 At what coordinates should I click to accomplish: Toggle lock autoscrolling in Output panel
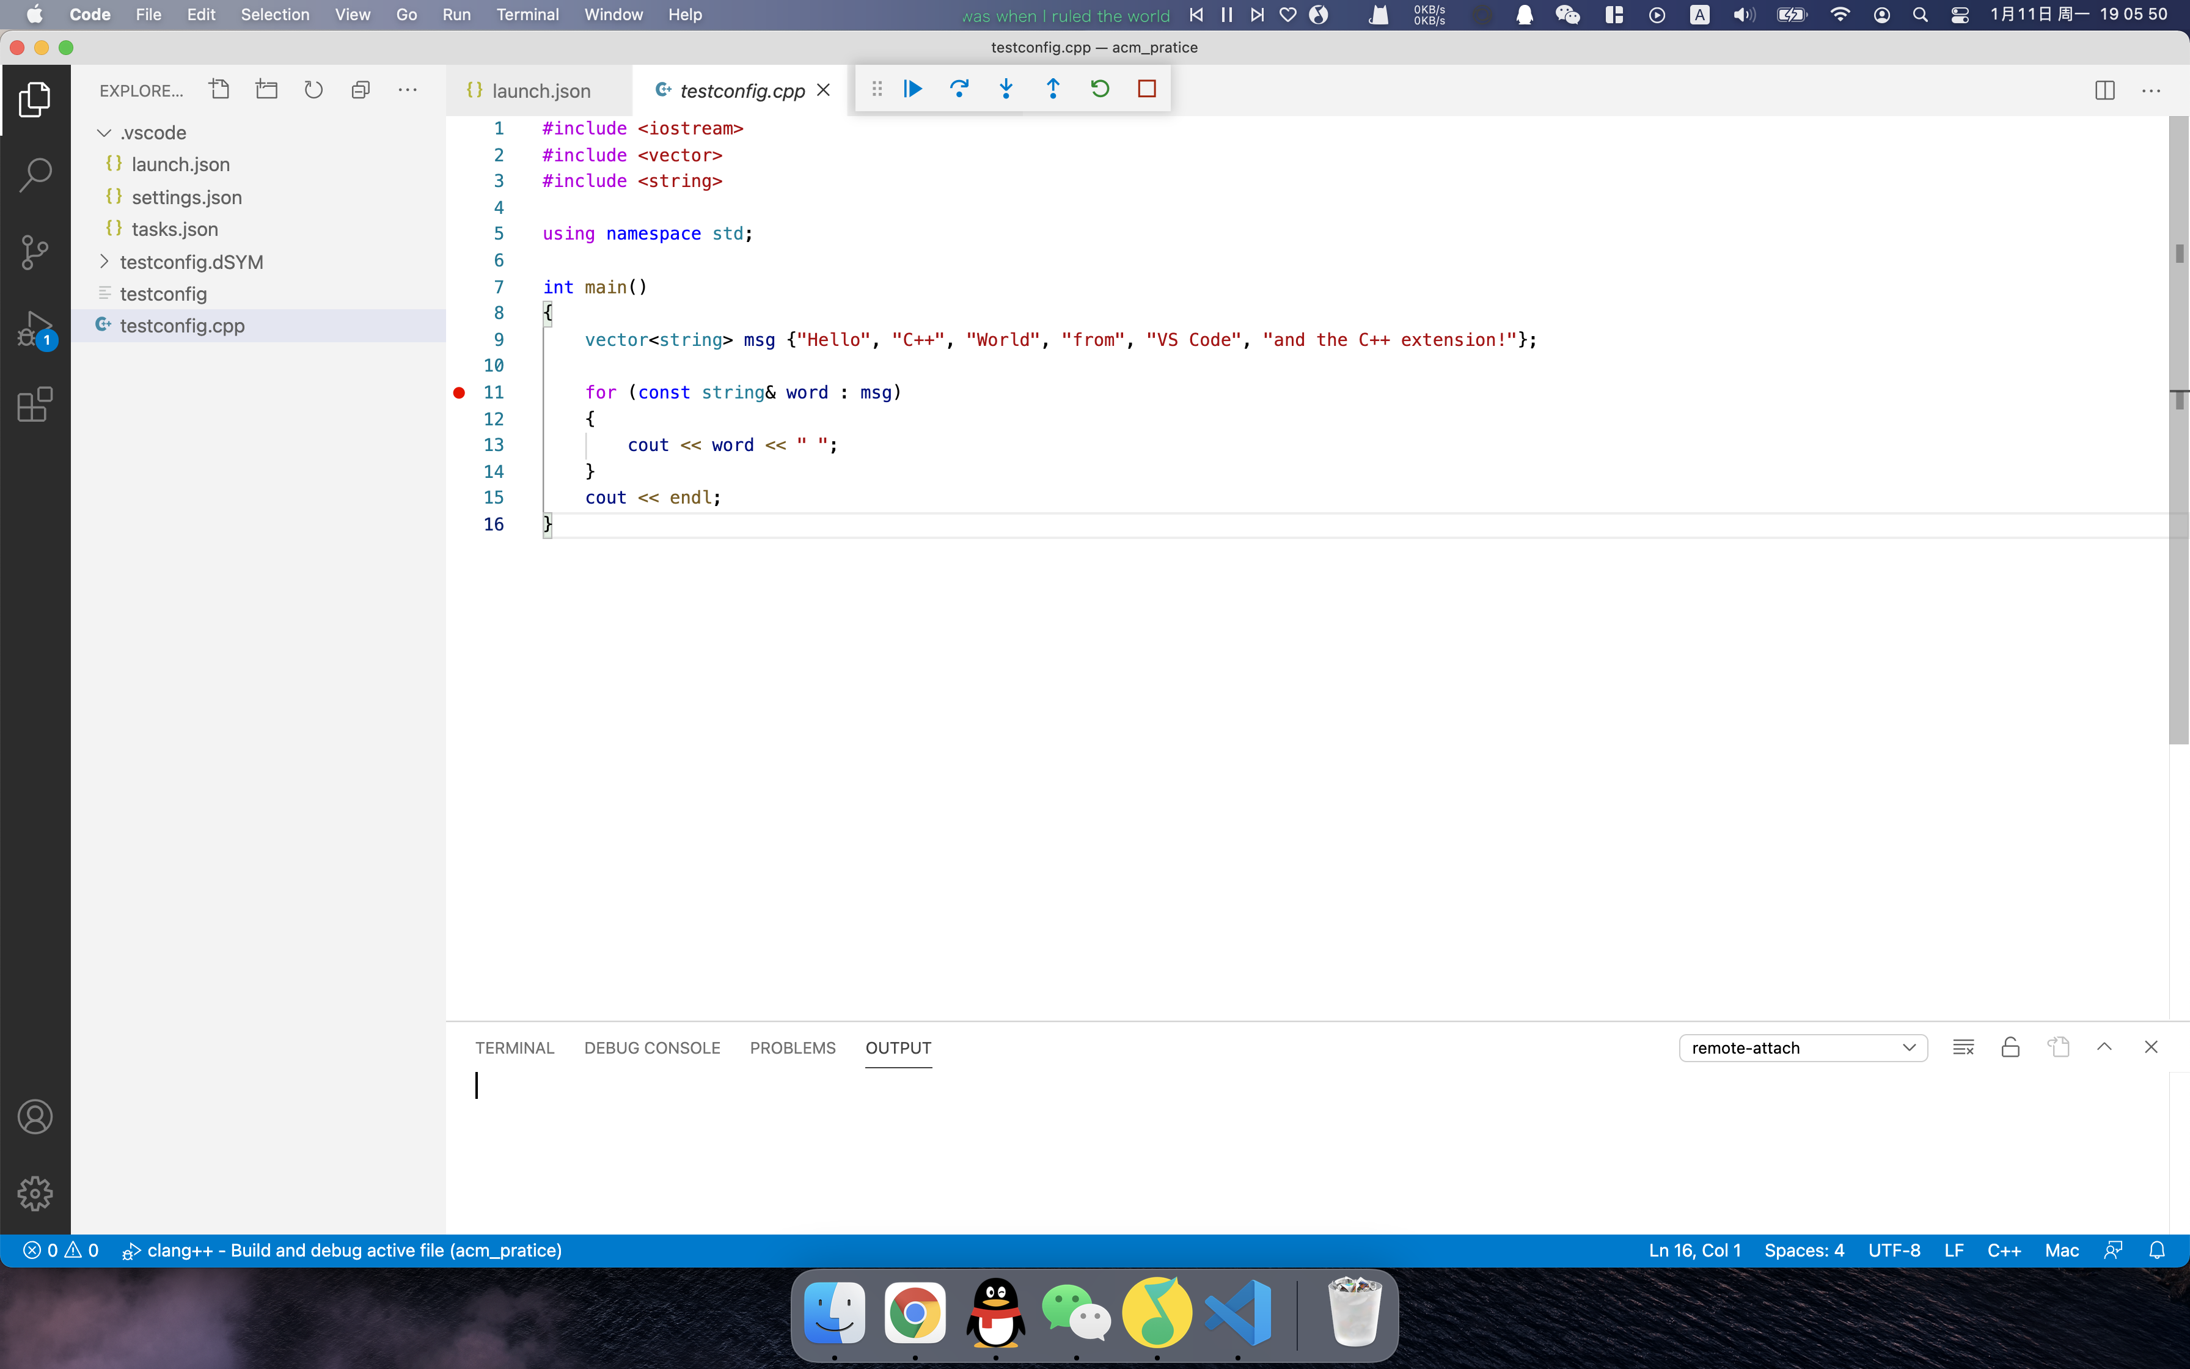coord(2010,1047)
